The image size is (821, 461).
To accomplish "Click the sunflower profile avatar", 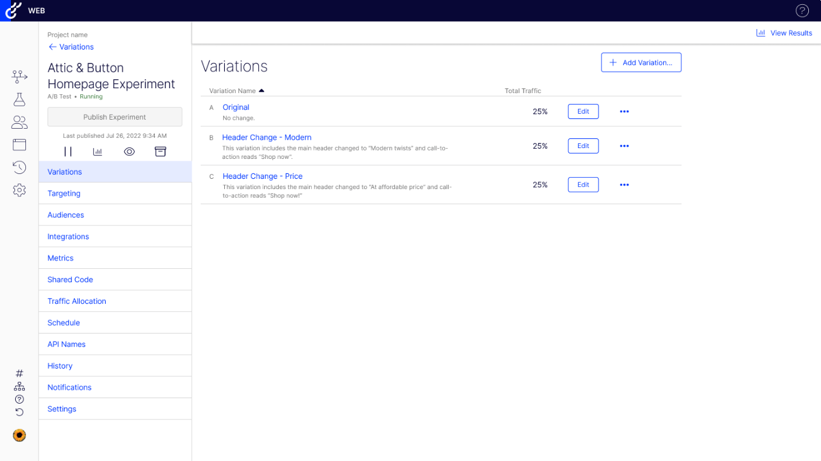I will 19,435.
